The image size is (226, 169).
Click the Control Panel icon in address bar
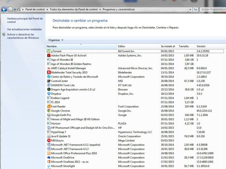[x=19, y=9]
